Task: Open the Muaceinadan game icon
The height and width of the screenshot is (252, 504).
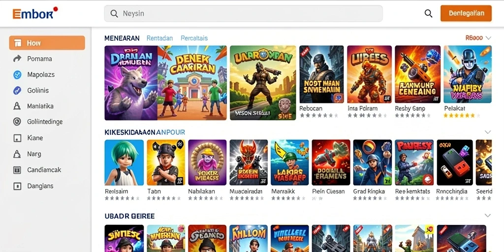Action: 249,162
